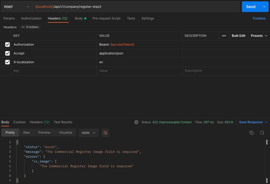
Task: Click the DESCRIPTION column header
Action: [x=195, y=36]
